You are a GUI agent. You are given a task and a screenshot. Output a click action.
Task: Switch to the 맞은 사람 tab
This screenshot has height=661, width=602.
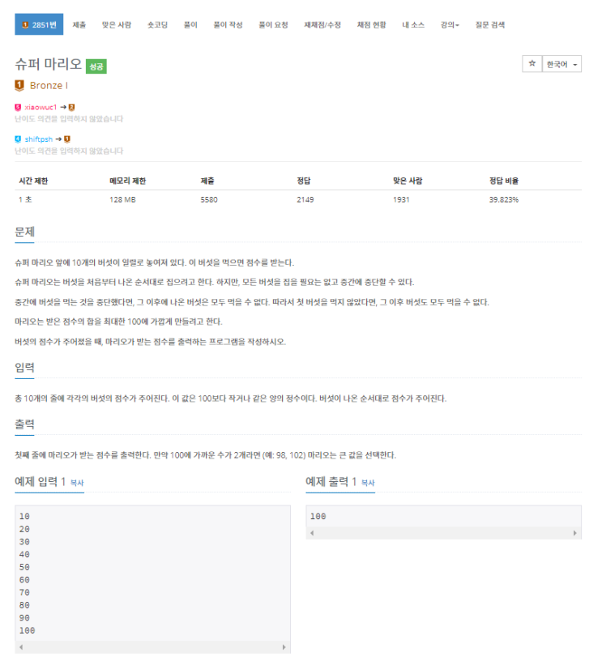pos(117,25)
